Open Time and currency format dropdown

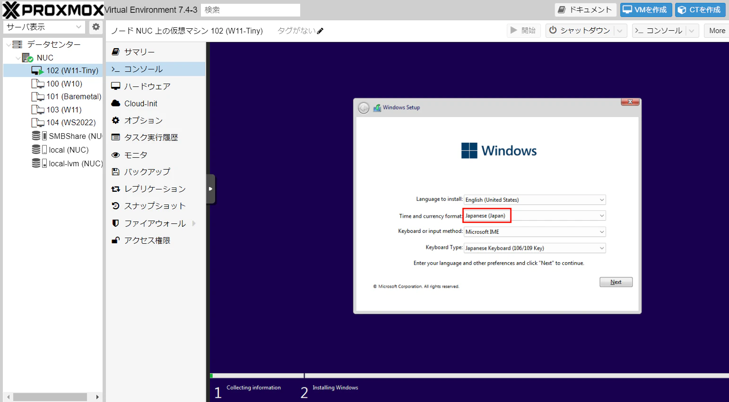pos(602,216)
